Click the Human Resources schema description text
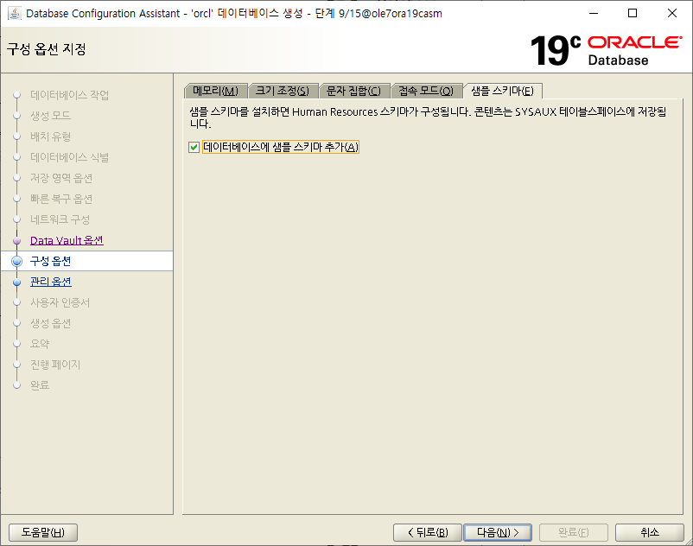 tap(428, 117)
